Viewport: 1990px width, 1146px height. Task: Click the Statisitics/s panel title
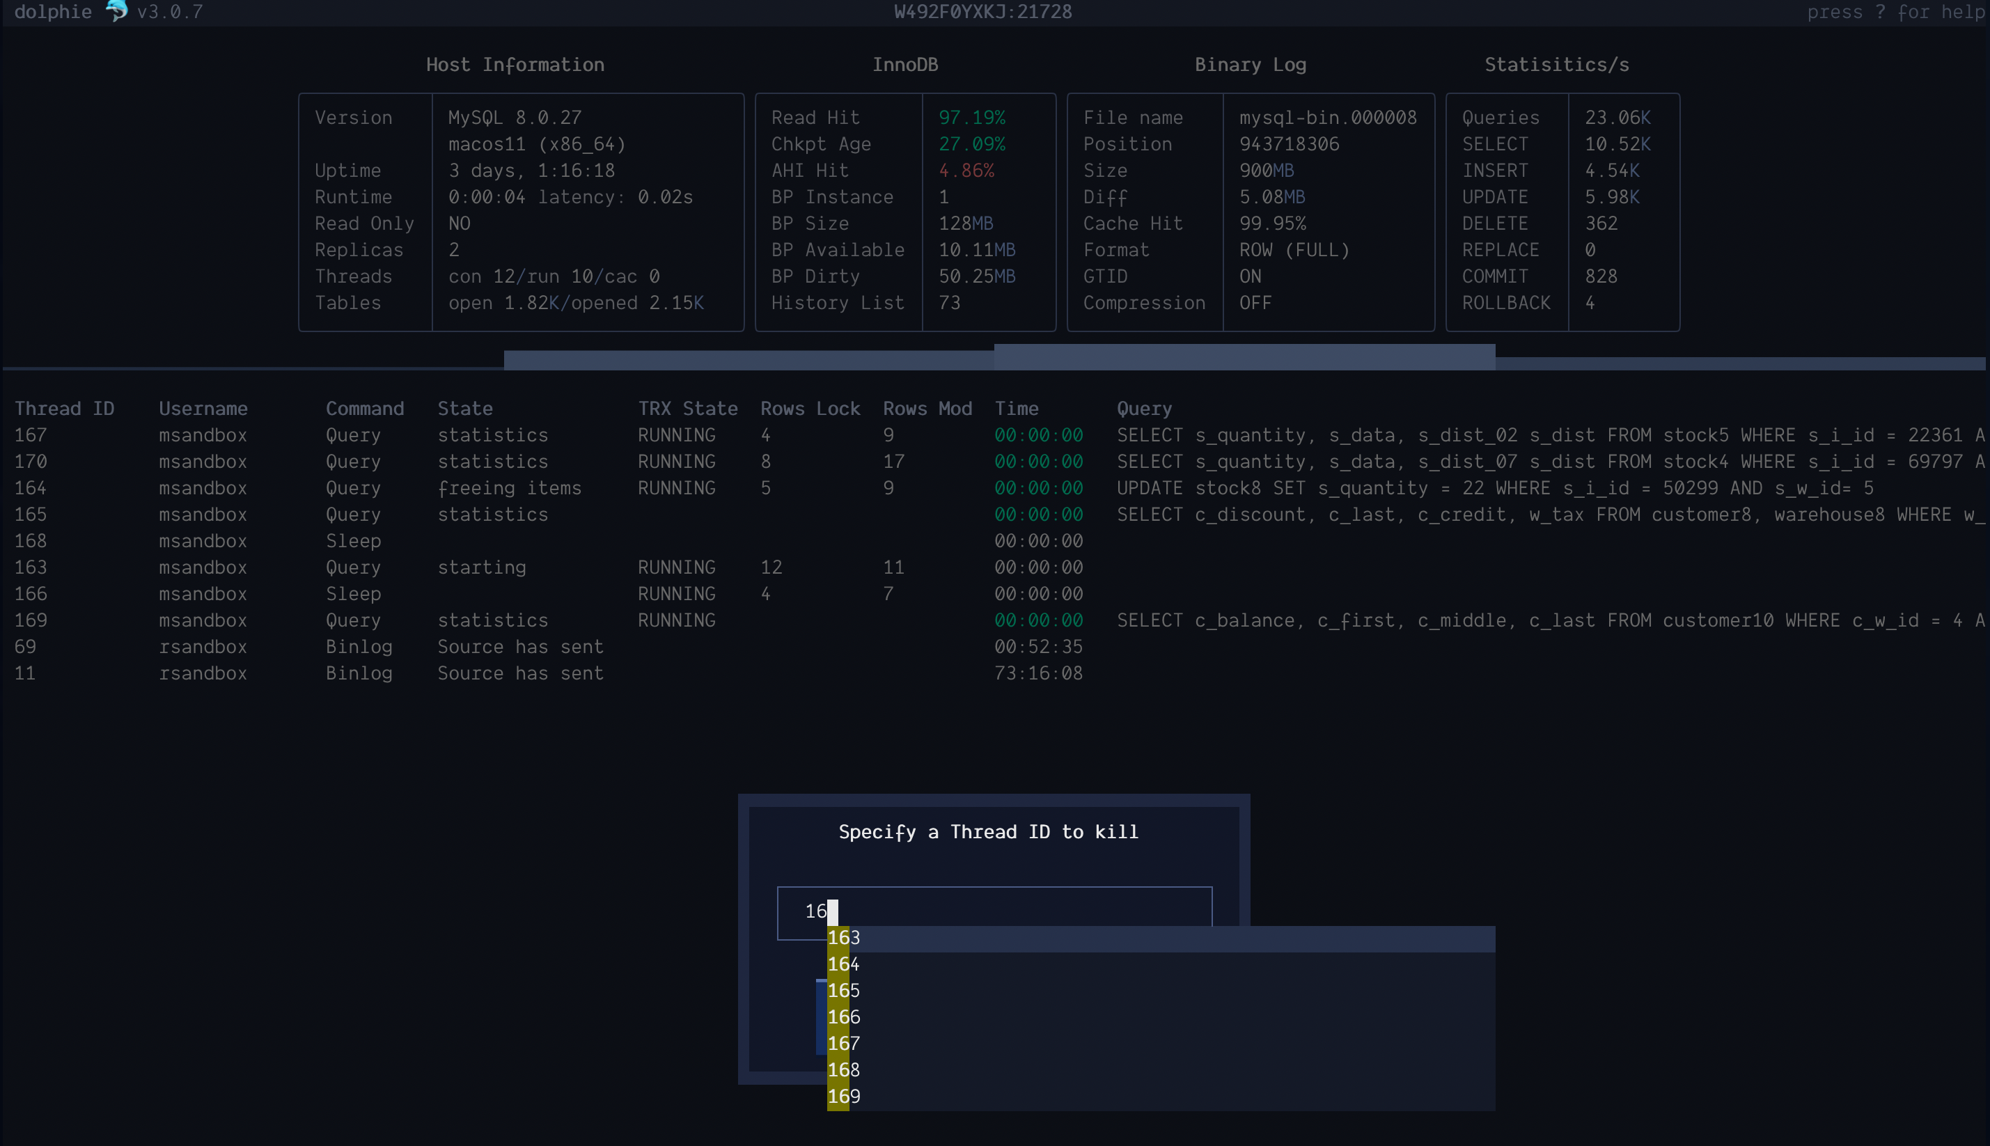pos(1556,64)
